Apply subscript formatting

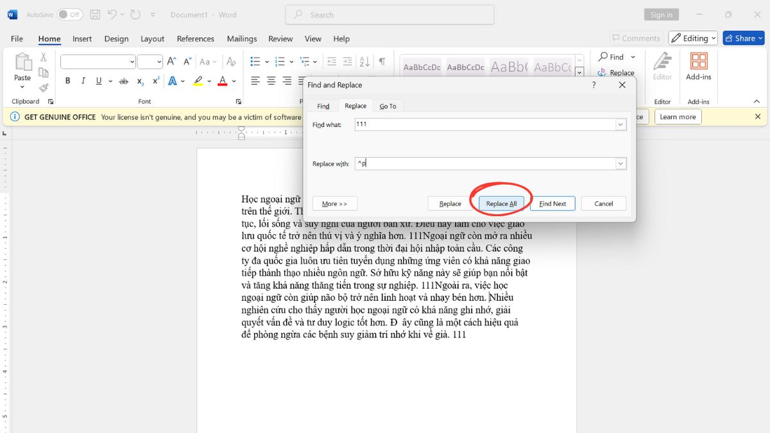coord(141,81)
